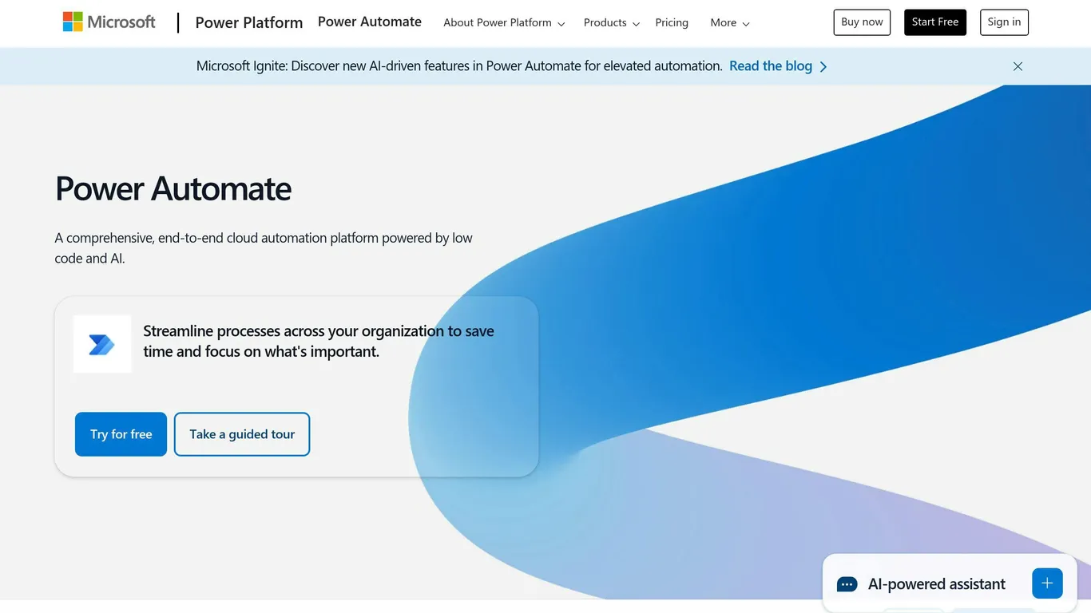Click the AI assistant chat bubble icon
This screenshot has width=1091, height=613.
847,584
